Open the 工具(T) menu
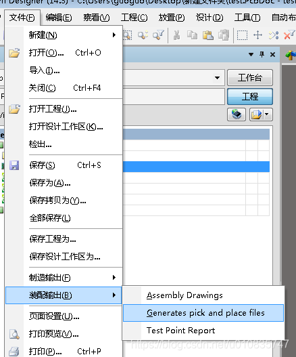 (247, 18)
